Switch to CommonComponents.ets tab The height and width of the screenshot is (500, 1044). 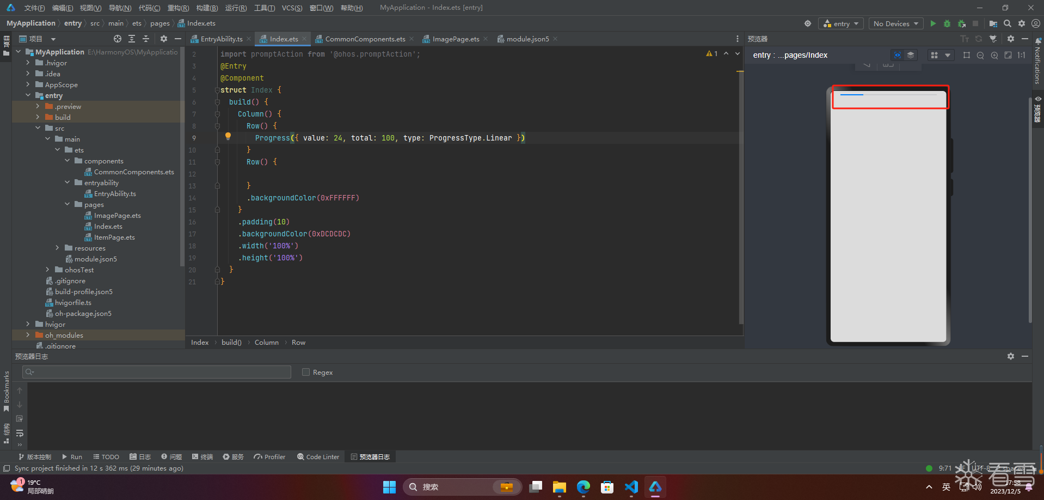(x=365, y=39)
